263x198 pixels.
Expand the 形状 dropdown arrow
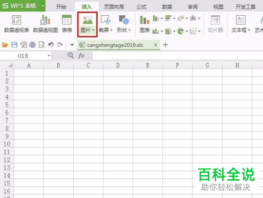pos(129,30)
